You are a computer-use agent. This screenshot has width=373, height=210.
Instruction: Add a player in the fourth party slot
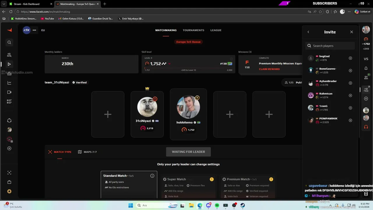pos(230,114)
